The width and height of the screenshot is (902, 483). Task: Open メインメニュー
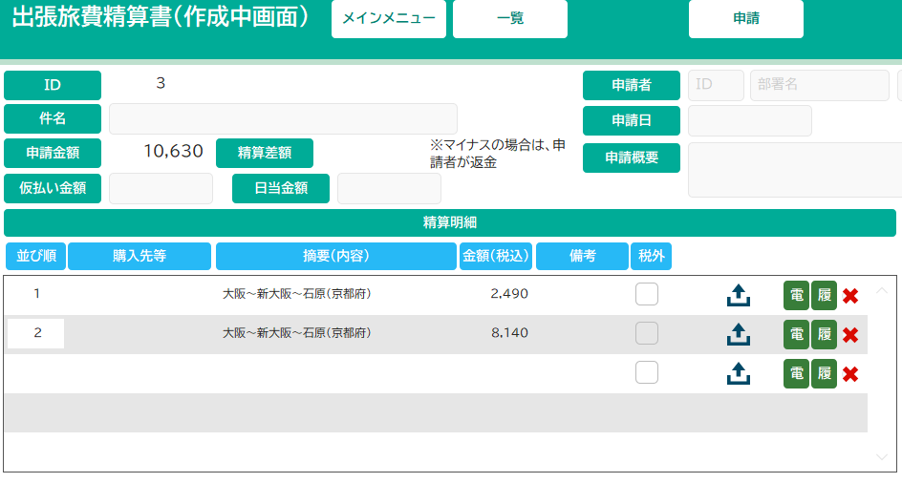[x=389, y=19]
